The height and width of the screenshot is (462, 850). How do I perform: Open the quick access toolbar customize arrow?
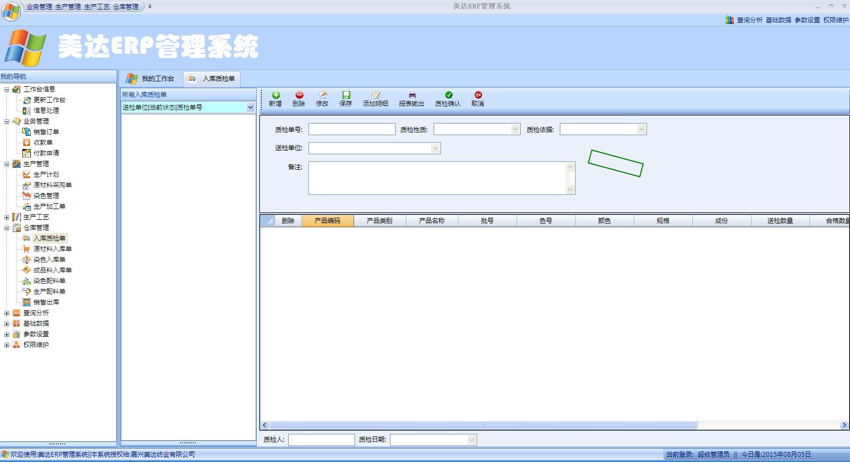[150, 6]
